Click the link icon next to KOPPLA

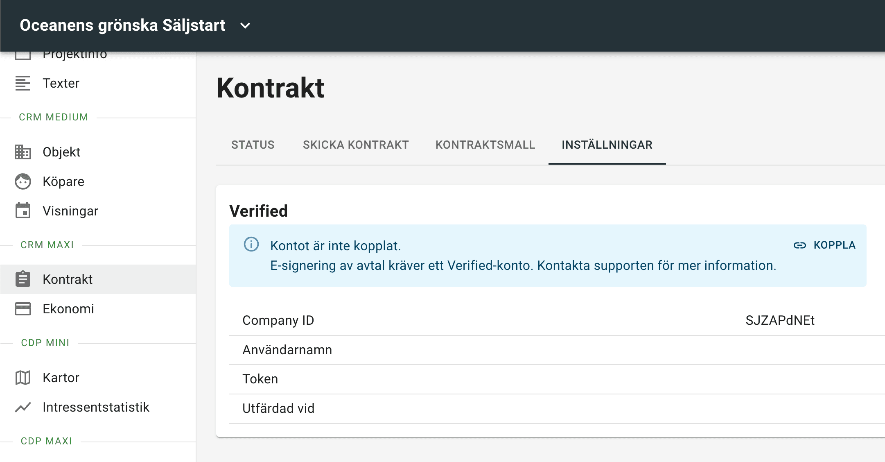pos(799,245)
